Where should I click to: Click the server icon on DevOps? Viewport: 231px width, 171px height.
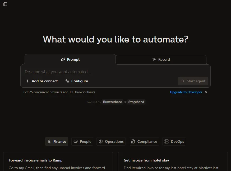(x=167, y=141)
